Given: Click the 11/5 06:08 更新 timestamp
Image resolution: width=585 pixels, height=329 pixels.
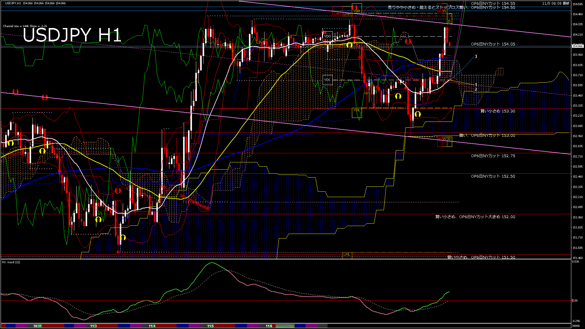Looking at the screenshot, I should (x=556, y=3).
